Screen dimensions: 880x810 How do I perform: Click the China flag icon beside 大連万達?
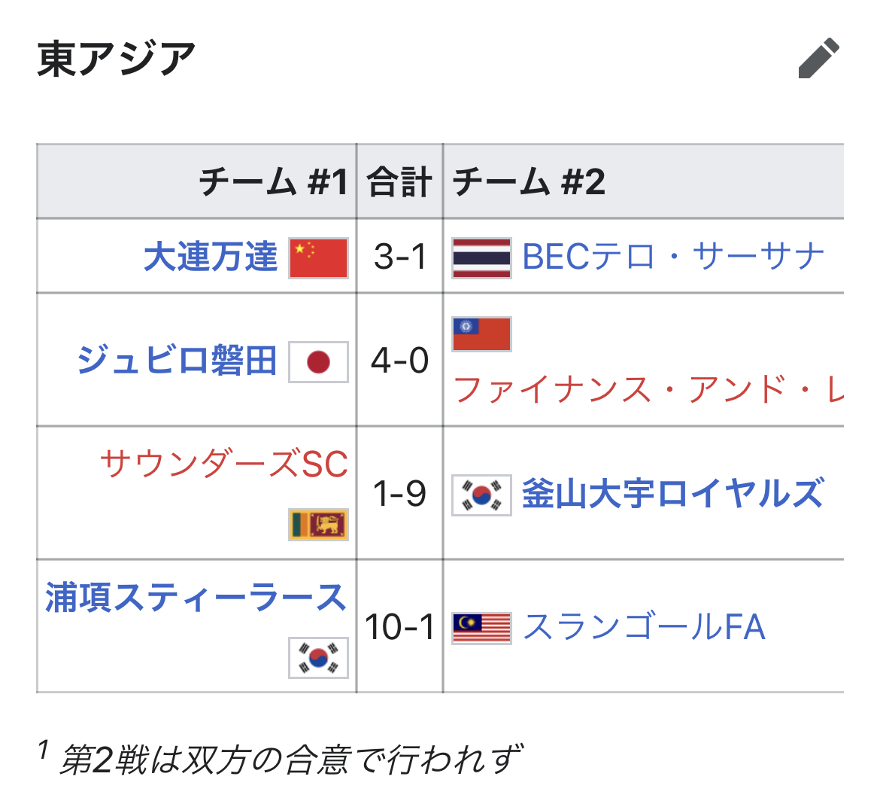[318, 257]
